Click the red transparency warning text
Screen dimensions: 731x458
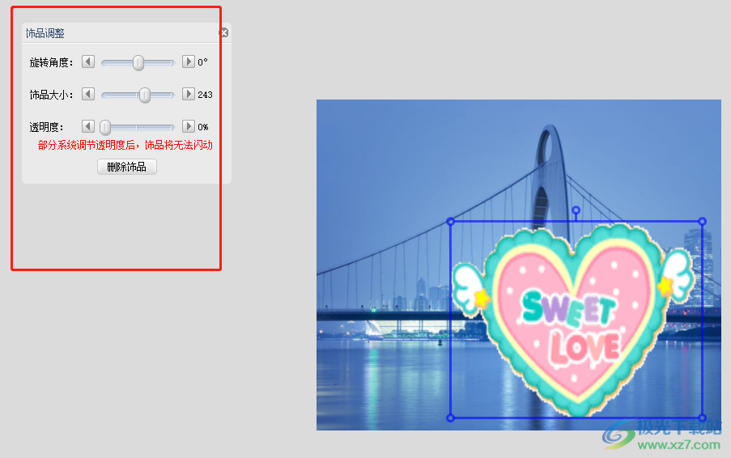125,145
